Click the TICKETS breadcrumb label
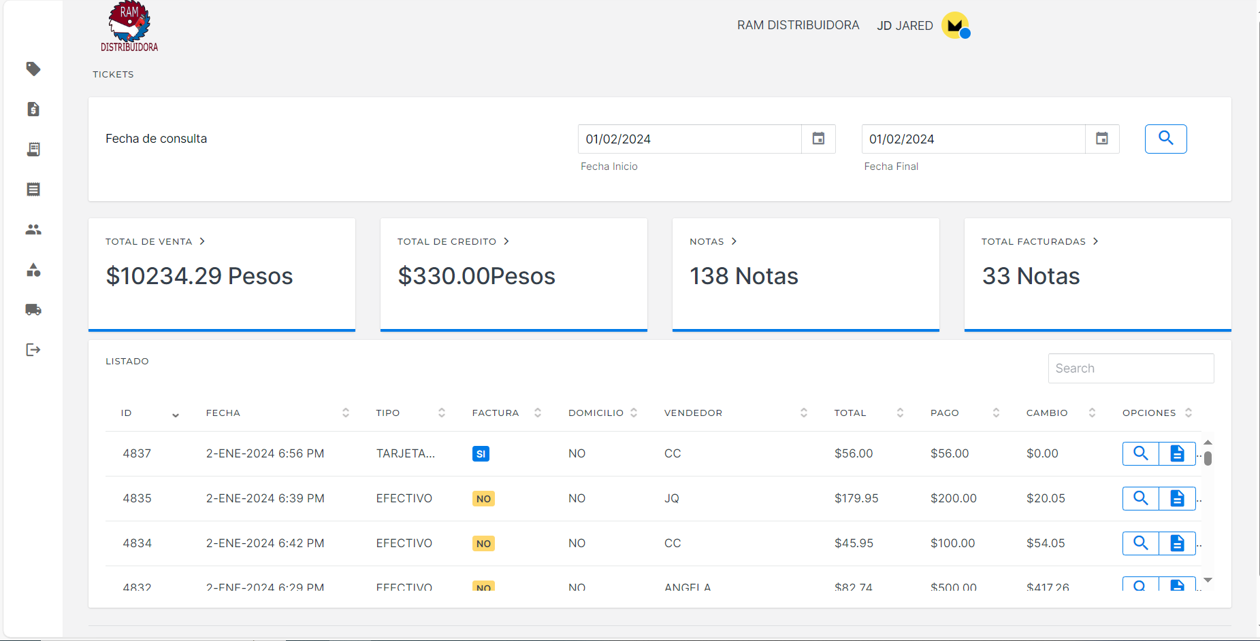The height and width of the screenshot is (641, 1260). (113, 74)
